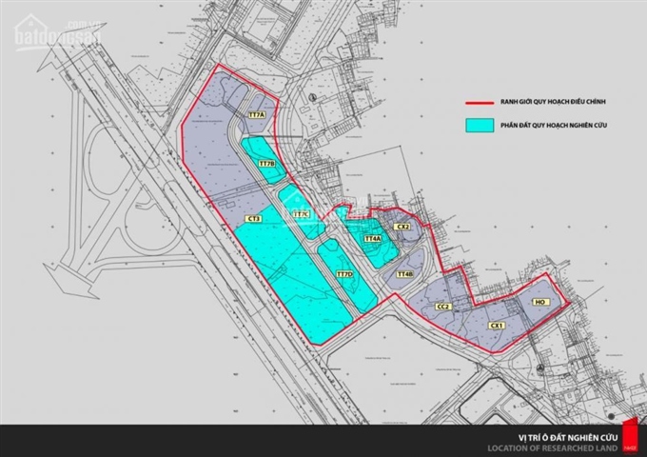The height and width of the screenshot is (457, 647).
Task: Select the TT4A plot label
Action: coord(372,239)
